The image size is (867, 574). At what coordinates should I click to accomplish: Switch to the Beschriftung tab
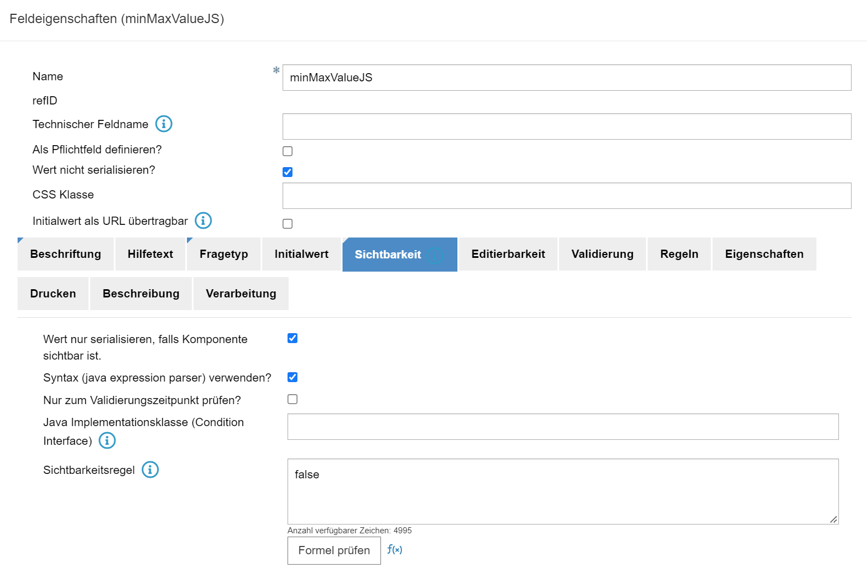(x=65, y=254)
